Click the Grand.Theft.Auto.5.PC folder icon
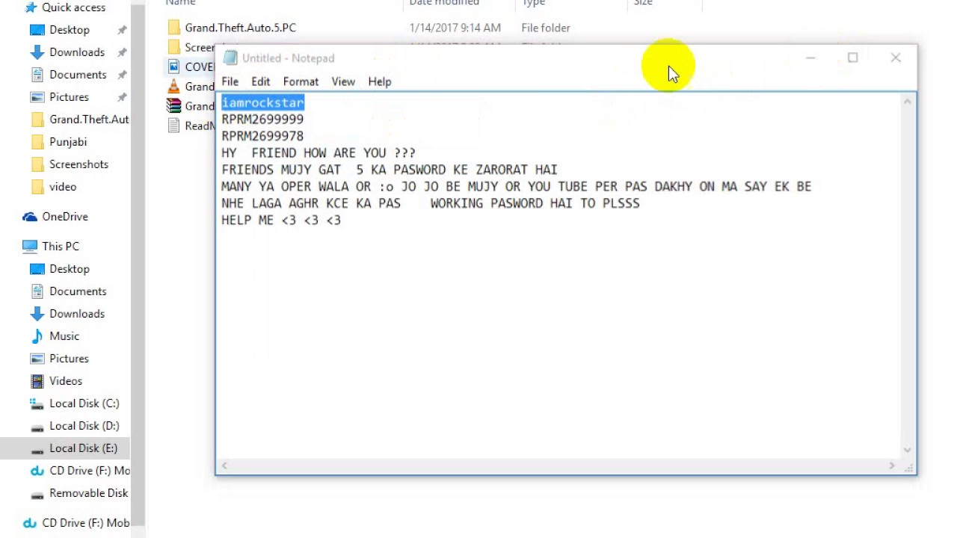This screenshot has width=957, height=538. click(174, 28)
